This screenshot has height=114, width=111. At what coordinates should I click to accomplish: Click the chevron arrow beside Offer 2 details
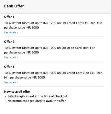(x=17, y=58)
